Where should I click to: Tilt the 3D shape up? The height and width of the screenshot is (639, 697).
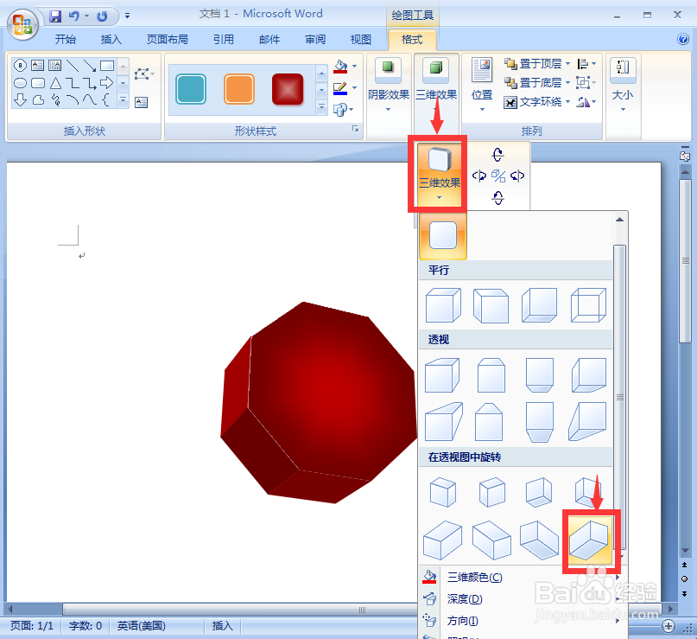[497, 155]
